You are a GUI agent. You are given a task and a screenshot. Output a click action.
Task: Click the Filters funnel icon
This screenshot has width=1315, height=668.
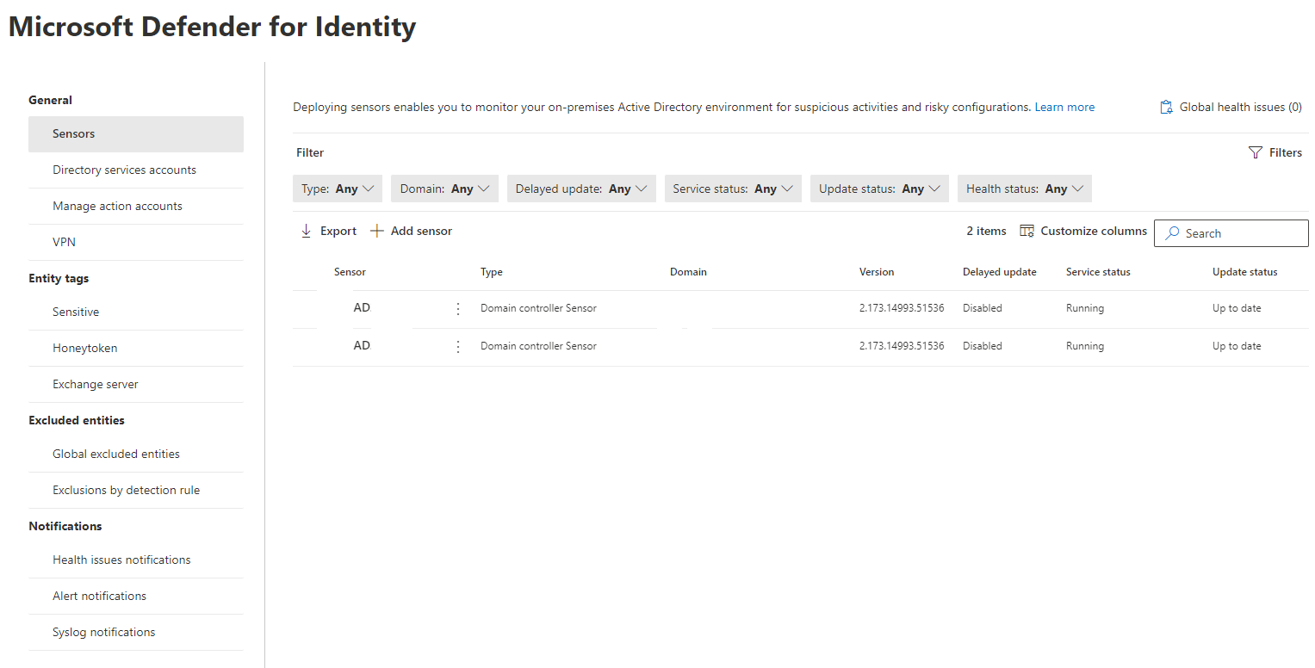(1256, 152)
